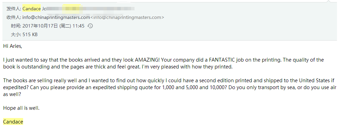Screen dimensions: 338x128
Task: Click the date 2017年10月17日 (周二) 11:45
Action: [53, 26]
